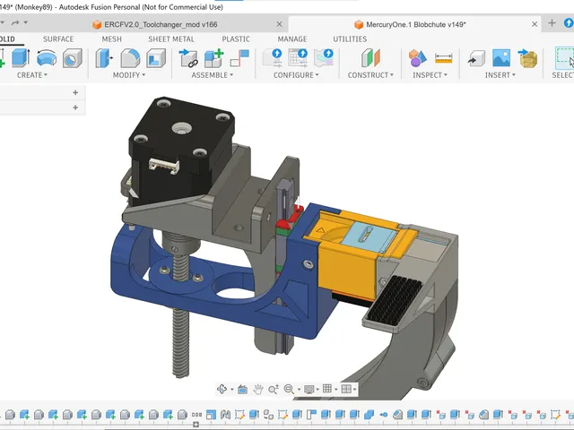The width and height of the screenshot is (574, 430).
Task: Open the Display Settings dropdown arrow
Action: click(x=317, y=390)
